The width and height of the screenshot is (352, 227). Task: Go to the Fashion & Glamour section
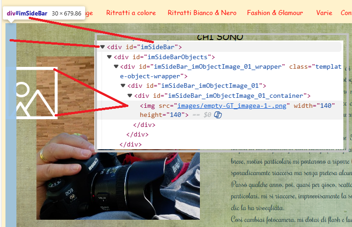pyautogui.click(x=275, y=13)
